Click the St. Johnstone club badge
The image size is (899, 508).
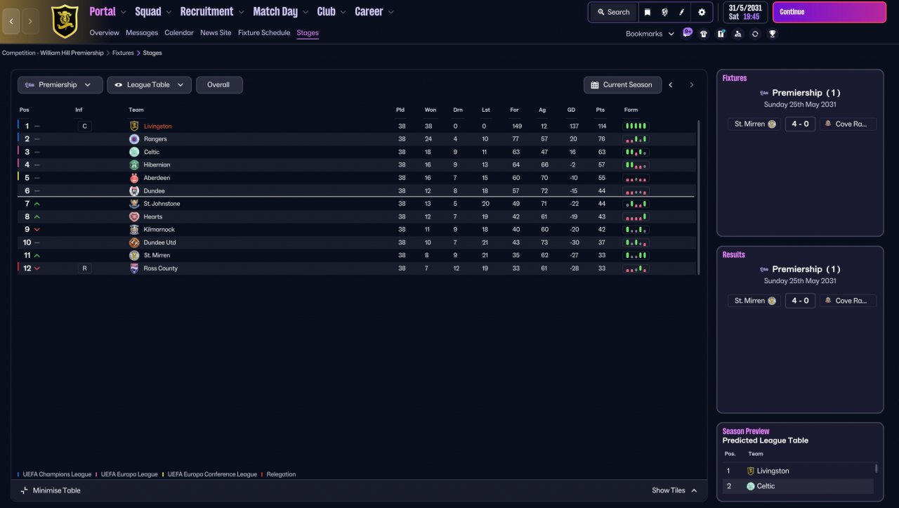point(134,204)
